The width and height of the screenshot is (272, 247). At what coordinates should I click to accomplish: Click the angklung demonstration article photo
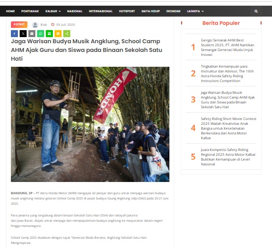[90, 124]
